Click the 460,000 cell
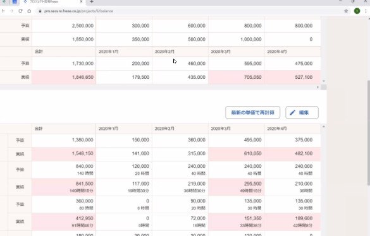The width and height of the screenshot is (370, 236). [180, 63]
